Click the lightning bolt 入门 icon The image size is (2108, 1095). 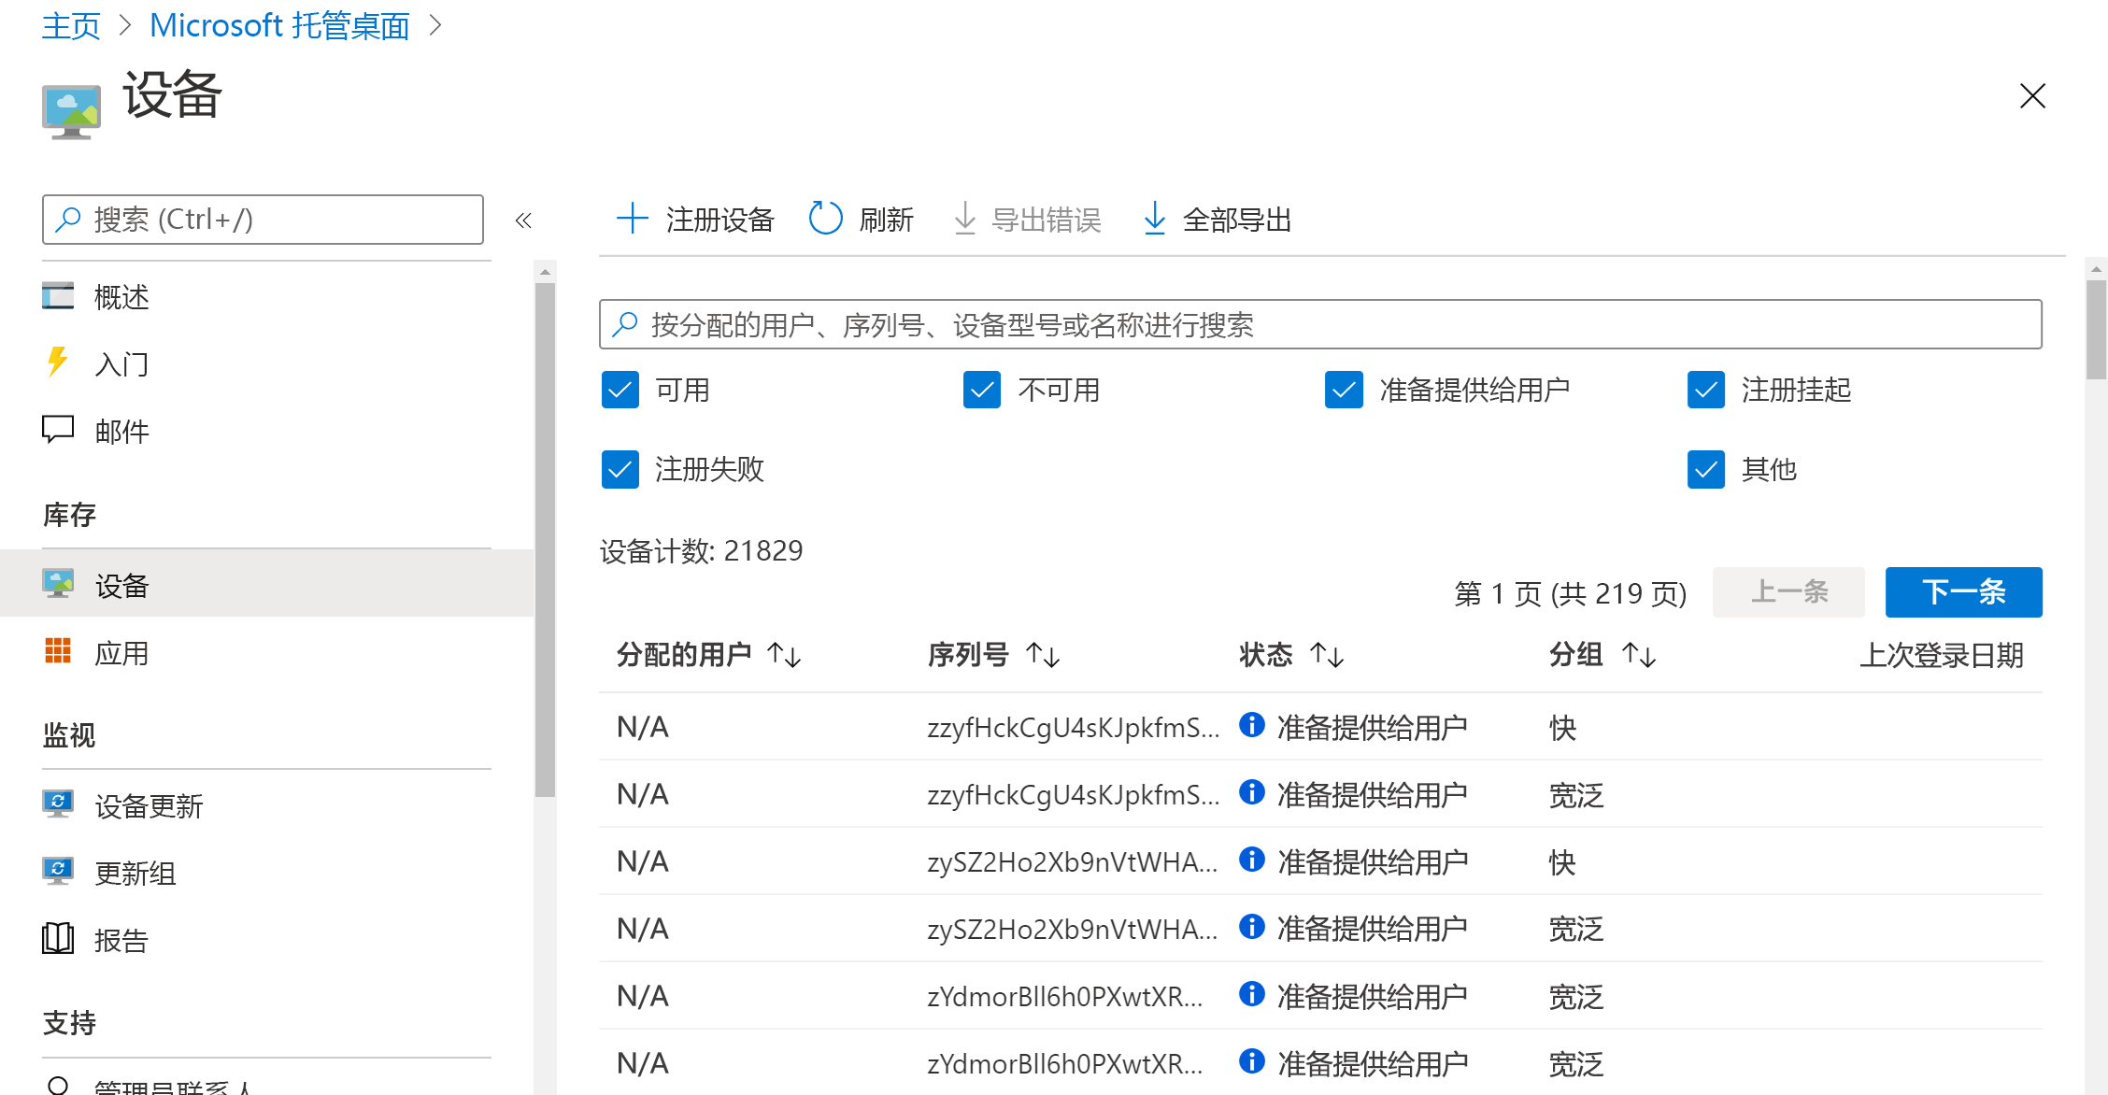click(58, 362)
